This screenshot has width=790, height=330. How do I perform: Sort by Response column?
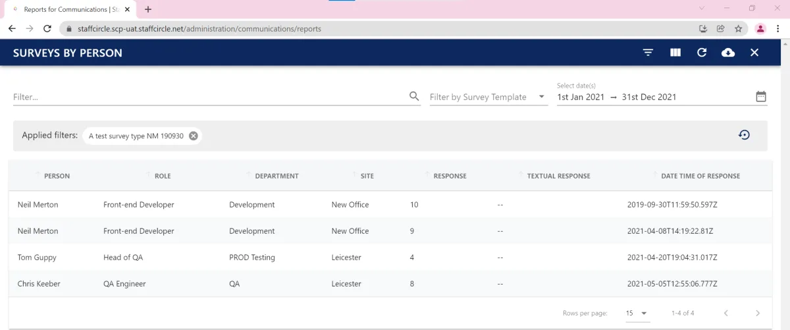pyautogui.click(x=450, y=176)
